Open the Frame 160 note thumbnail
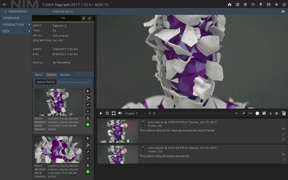This screenshot has height=180, width=288. click(118, 131)
